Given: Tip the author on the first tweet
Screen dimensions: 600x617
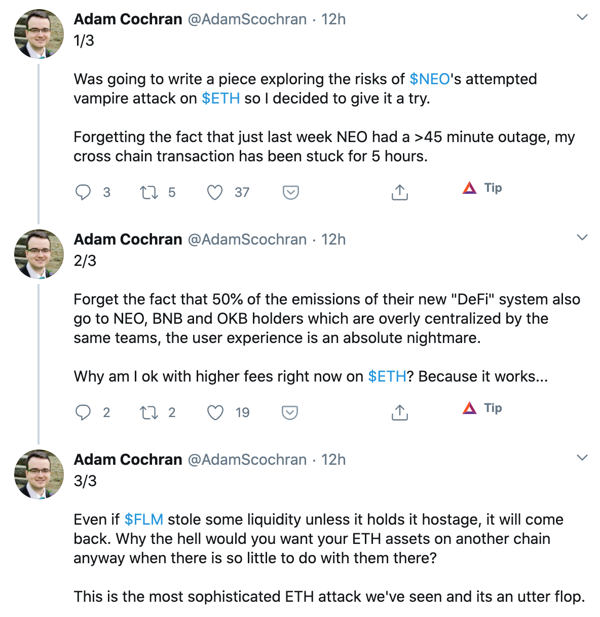Looking at the screenshot, I should [x=481, y=188].
